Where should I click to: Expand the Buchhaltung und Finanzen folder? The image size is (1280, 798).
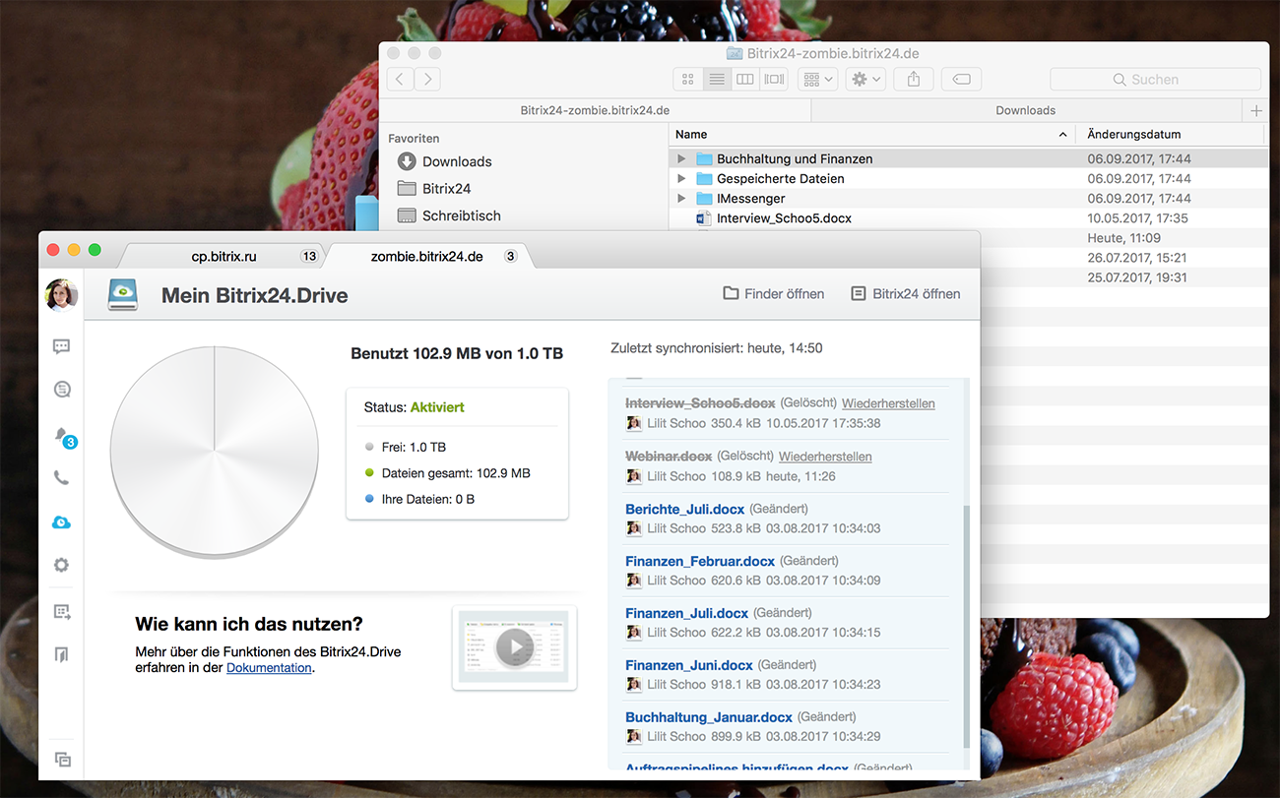coord(681,158)
